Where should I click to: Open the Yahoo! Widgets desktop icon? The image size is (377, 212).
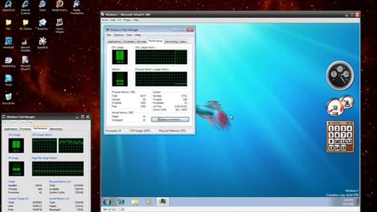coord(59,26)
